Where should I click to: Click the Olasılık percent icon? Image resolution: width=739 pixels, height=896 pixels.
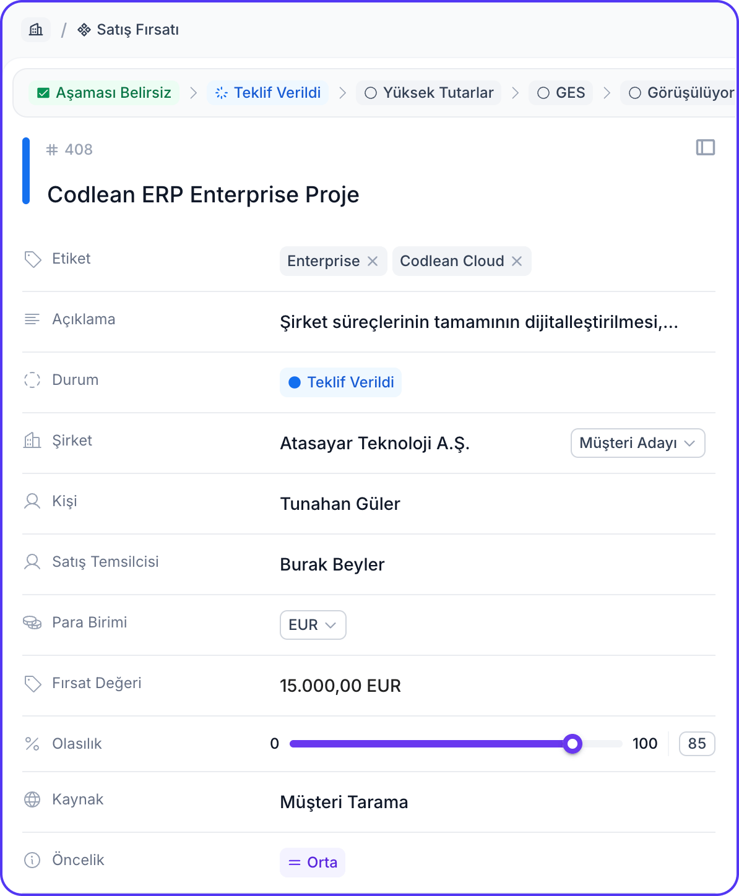32,744
